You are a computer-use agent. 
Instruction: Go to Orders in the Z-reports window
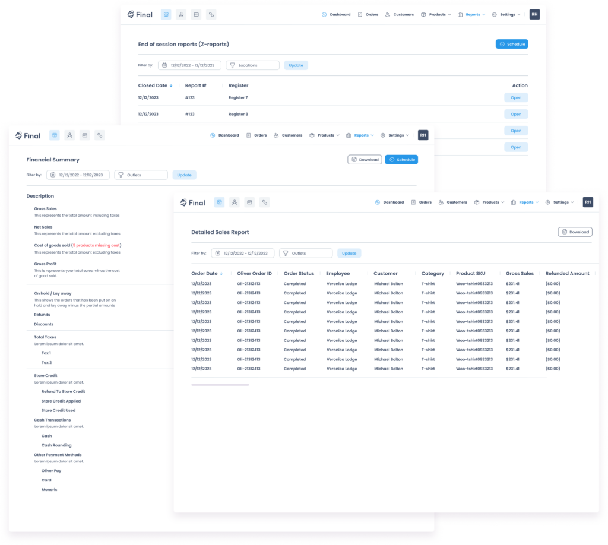pos(368,15)
